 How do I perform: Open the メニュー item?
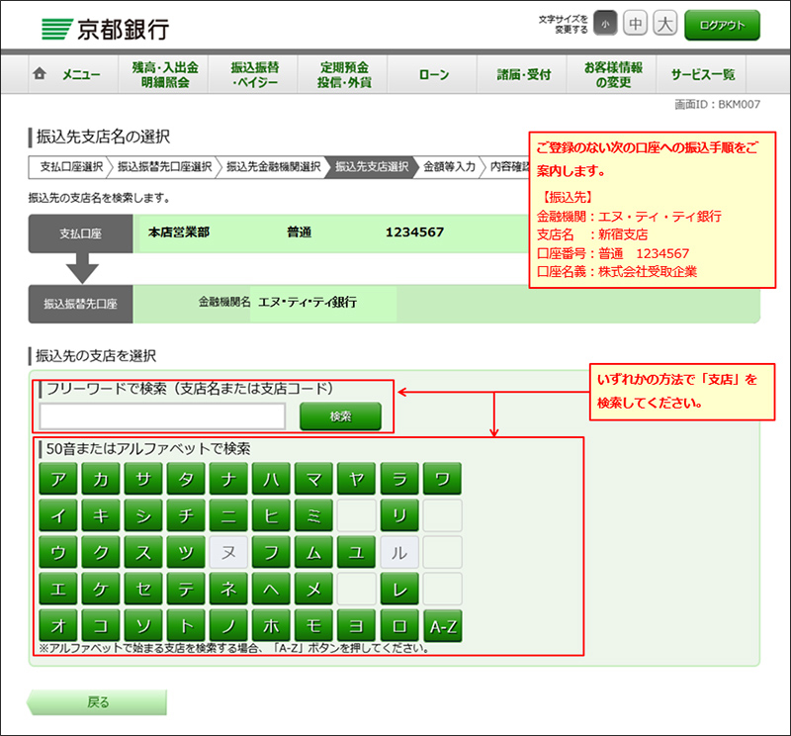tap(73, 75)
